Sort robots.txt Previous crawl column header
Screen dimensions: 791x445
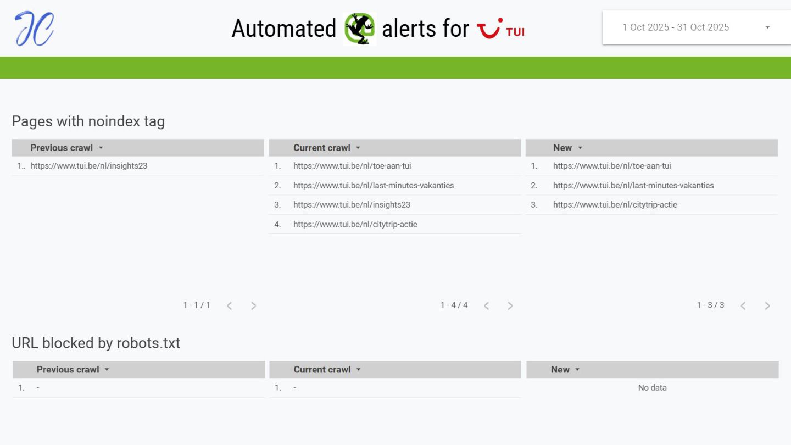point(73,370)
